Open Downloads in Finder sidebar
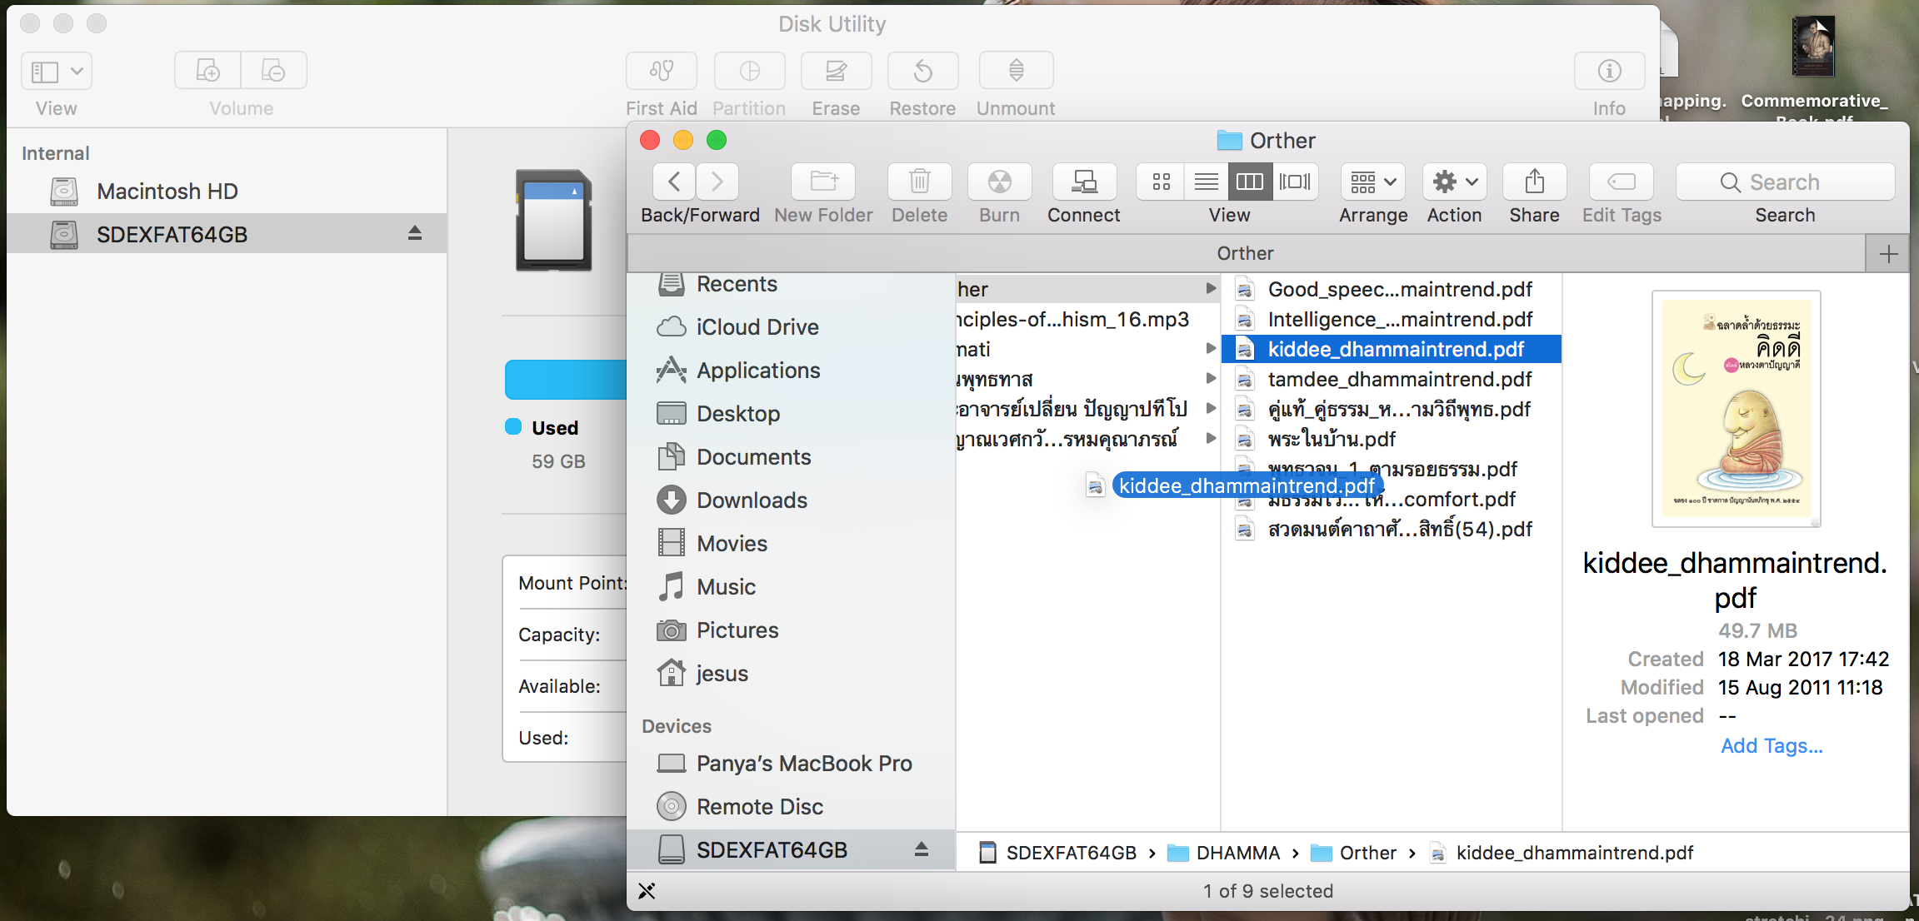 coord(752,500)
